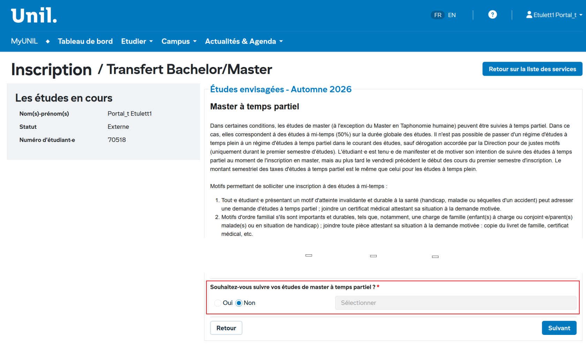Click the Unil logo
Viewport: 586px width, 352px height.
point(34,15)
